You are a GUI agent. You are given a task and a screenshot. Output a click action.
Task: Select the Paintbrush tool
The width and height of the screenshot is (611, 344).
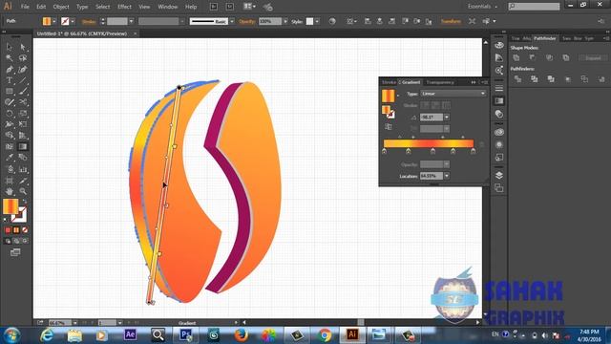coord(23,92)
